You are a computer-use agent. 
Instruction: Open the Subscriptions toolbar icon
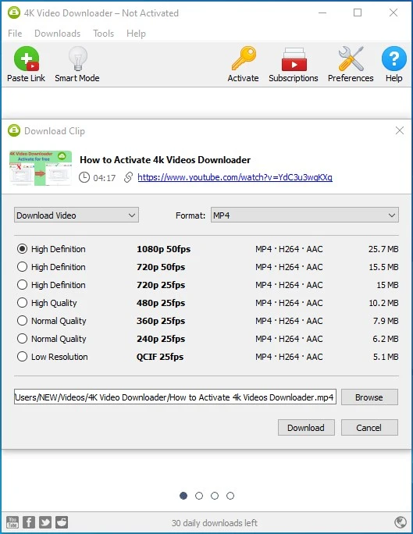point(294,59)
